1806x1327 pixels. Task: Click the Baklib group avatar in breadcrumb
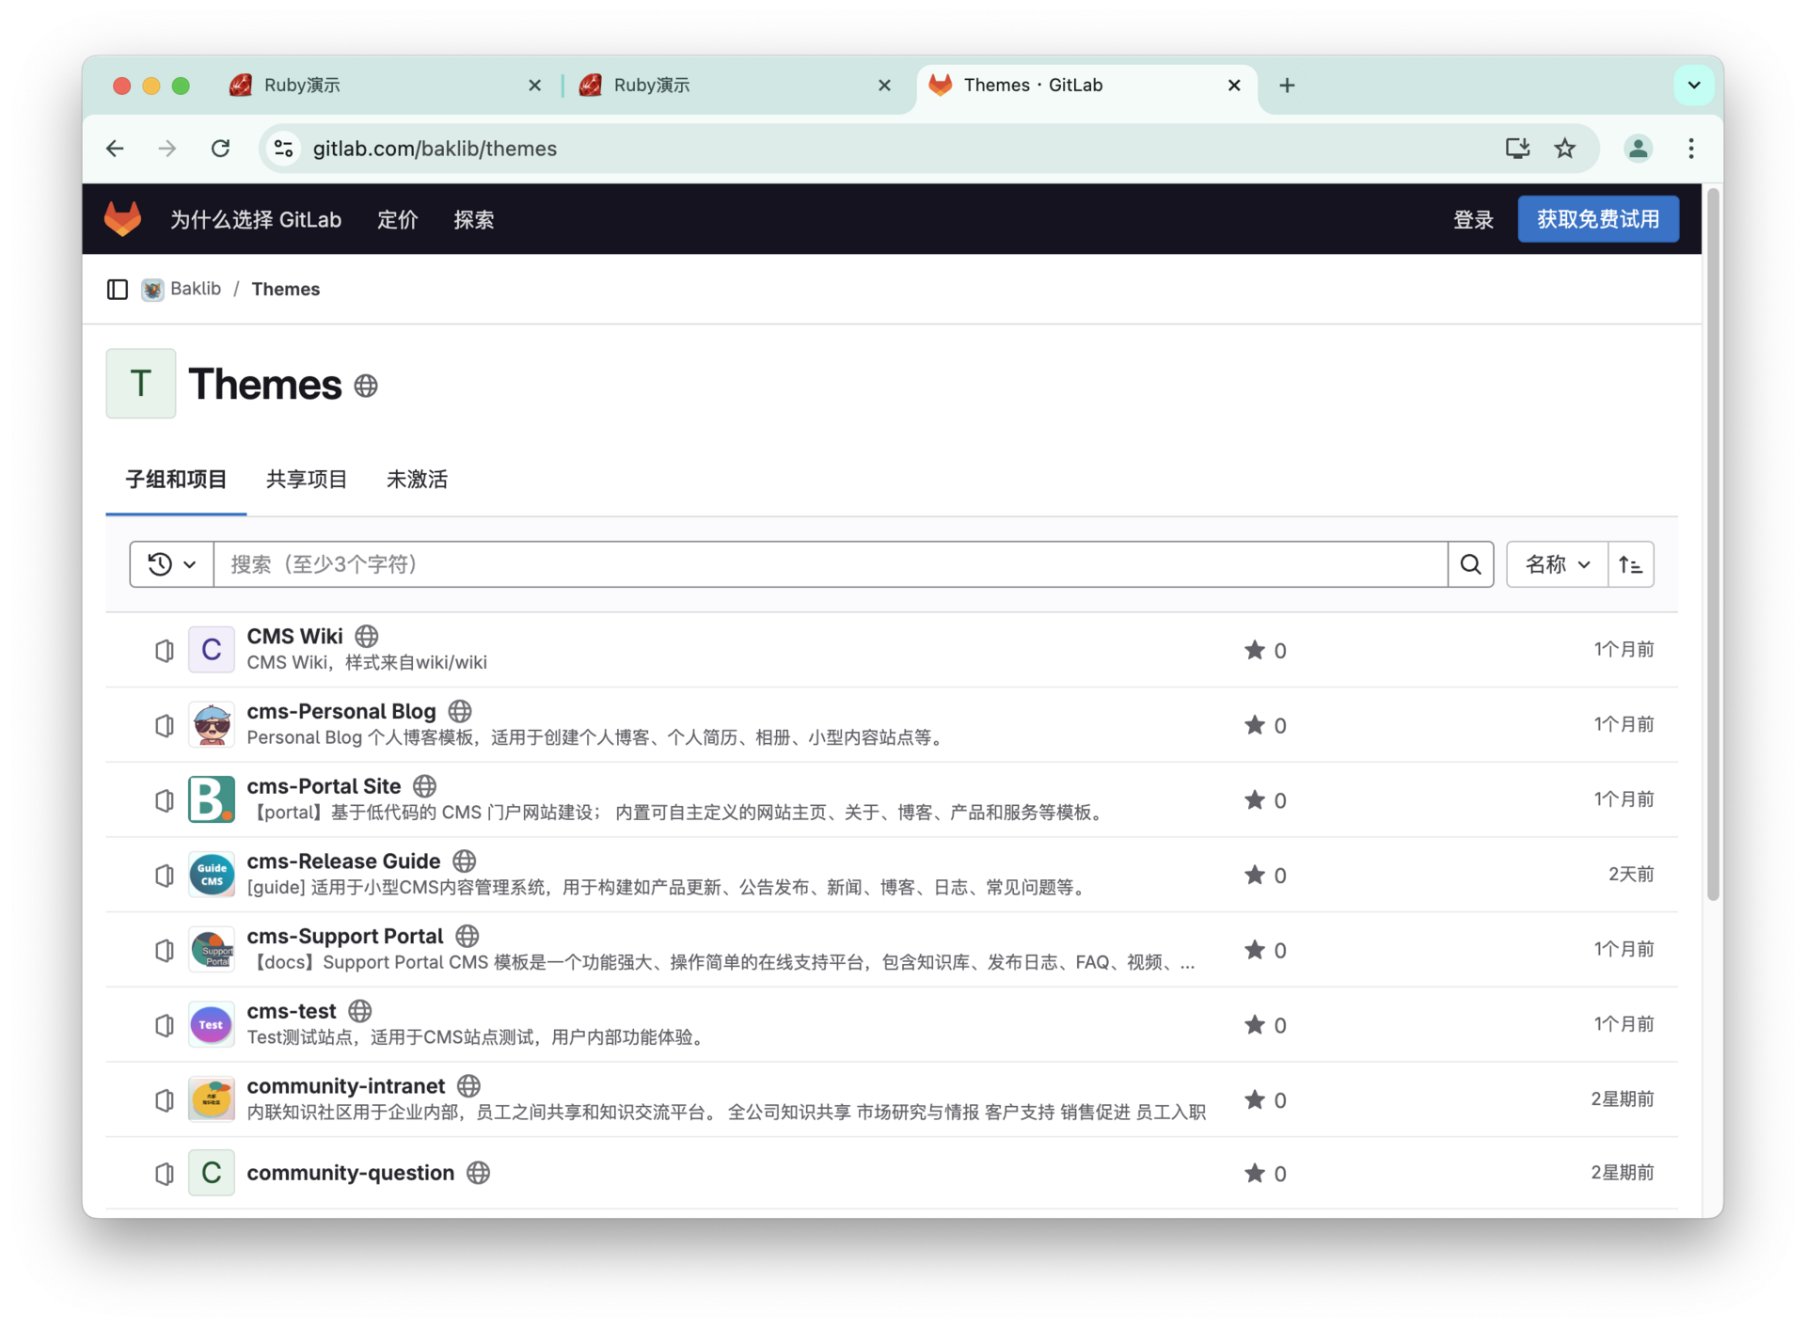click(152, 289)
